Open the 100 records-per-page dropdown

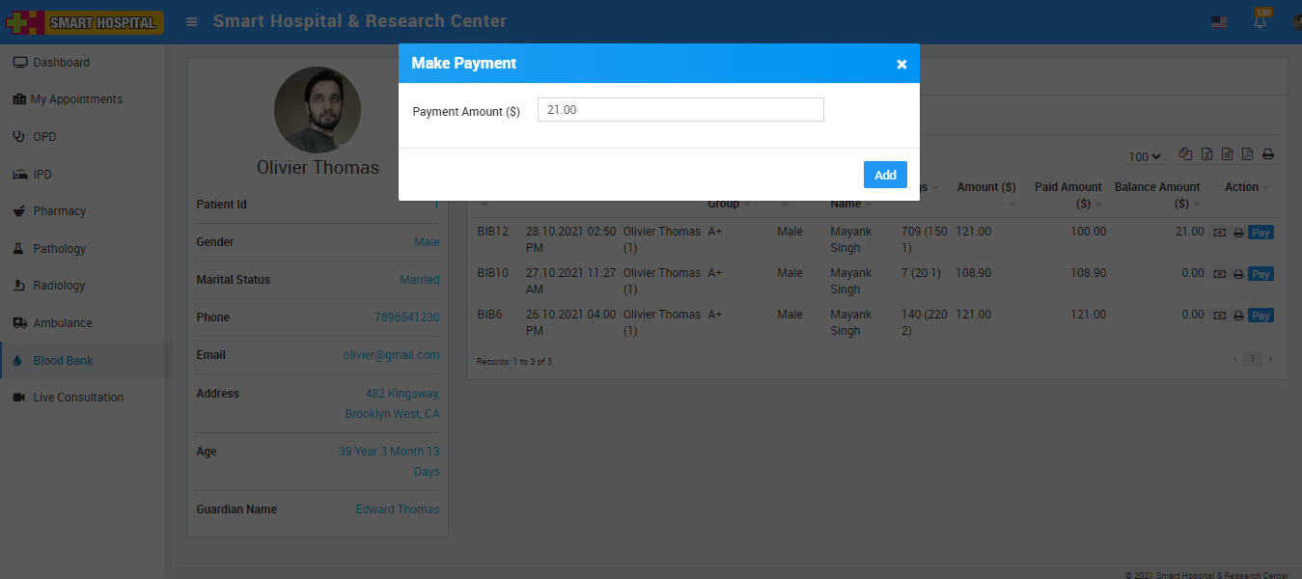tap(1145, 156)
